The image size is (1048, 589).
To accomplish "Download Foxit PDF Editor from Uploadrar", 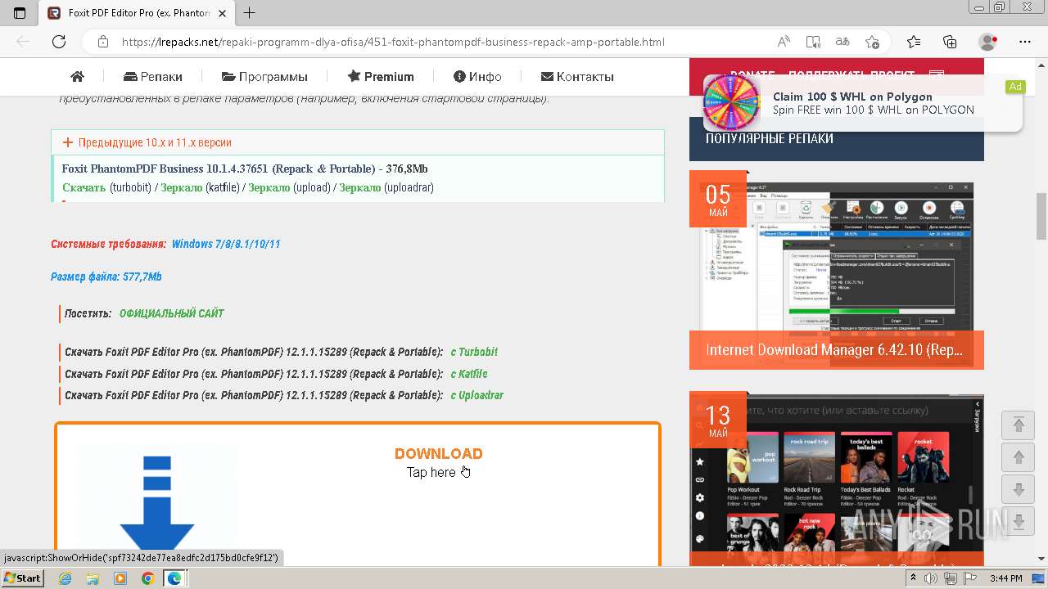I will tap(477, 395).
